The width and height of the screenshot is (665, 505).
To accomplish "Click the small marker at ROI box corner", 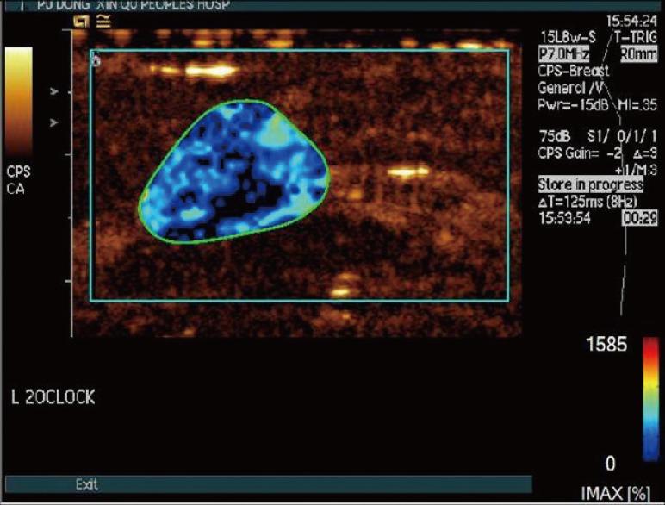I will point(96,60).
